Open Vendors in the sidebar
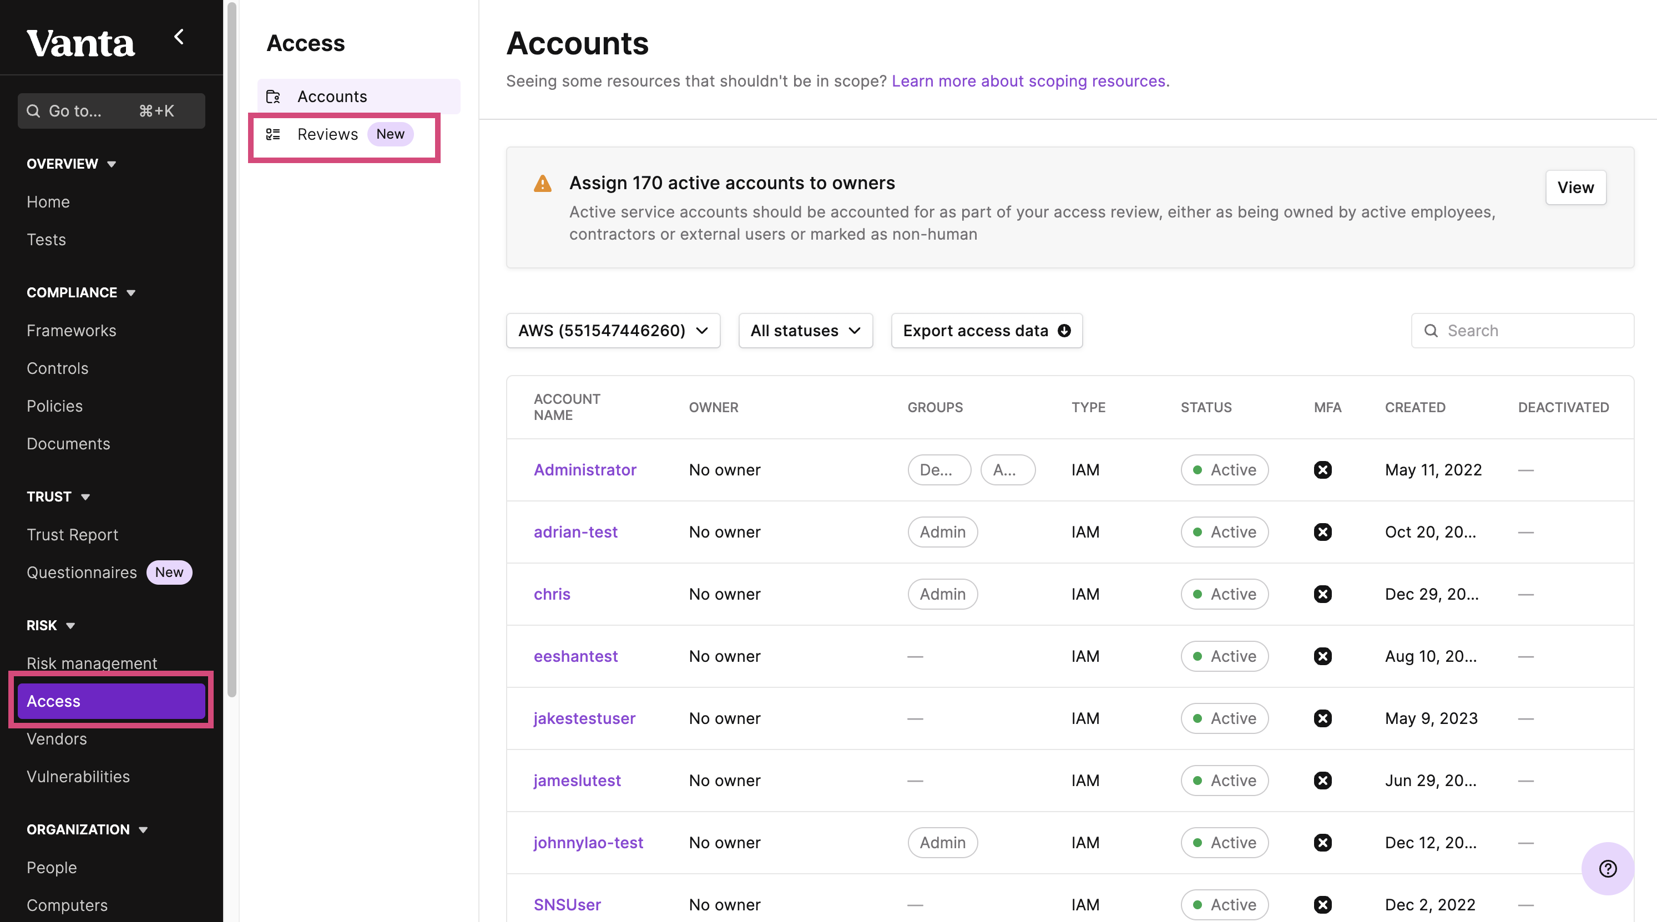Viewport: 1657px width, 922px height. (x=57, y=739)
